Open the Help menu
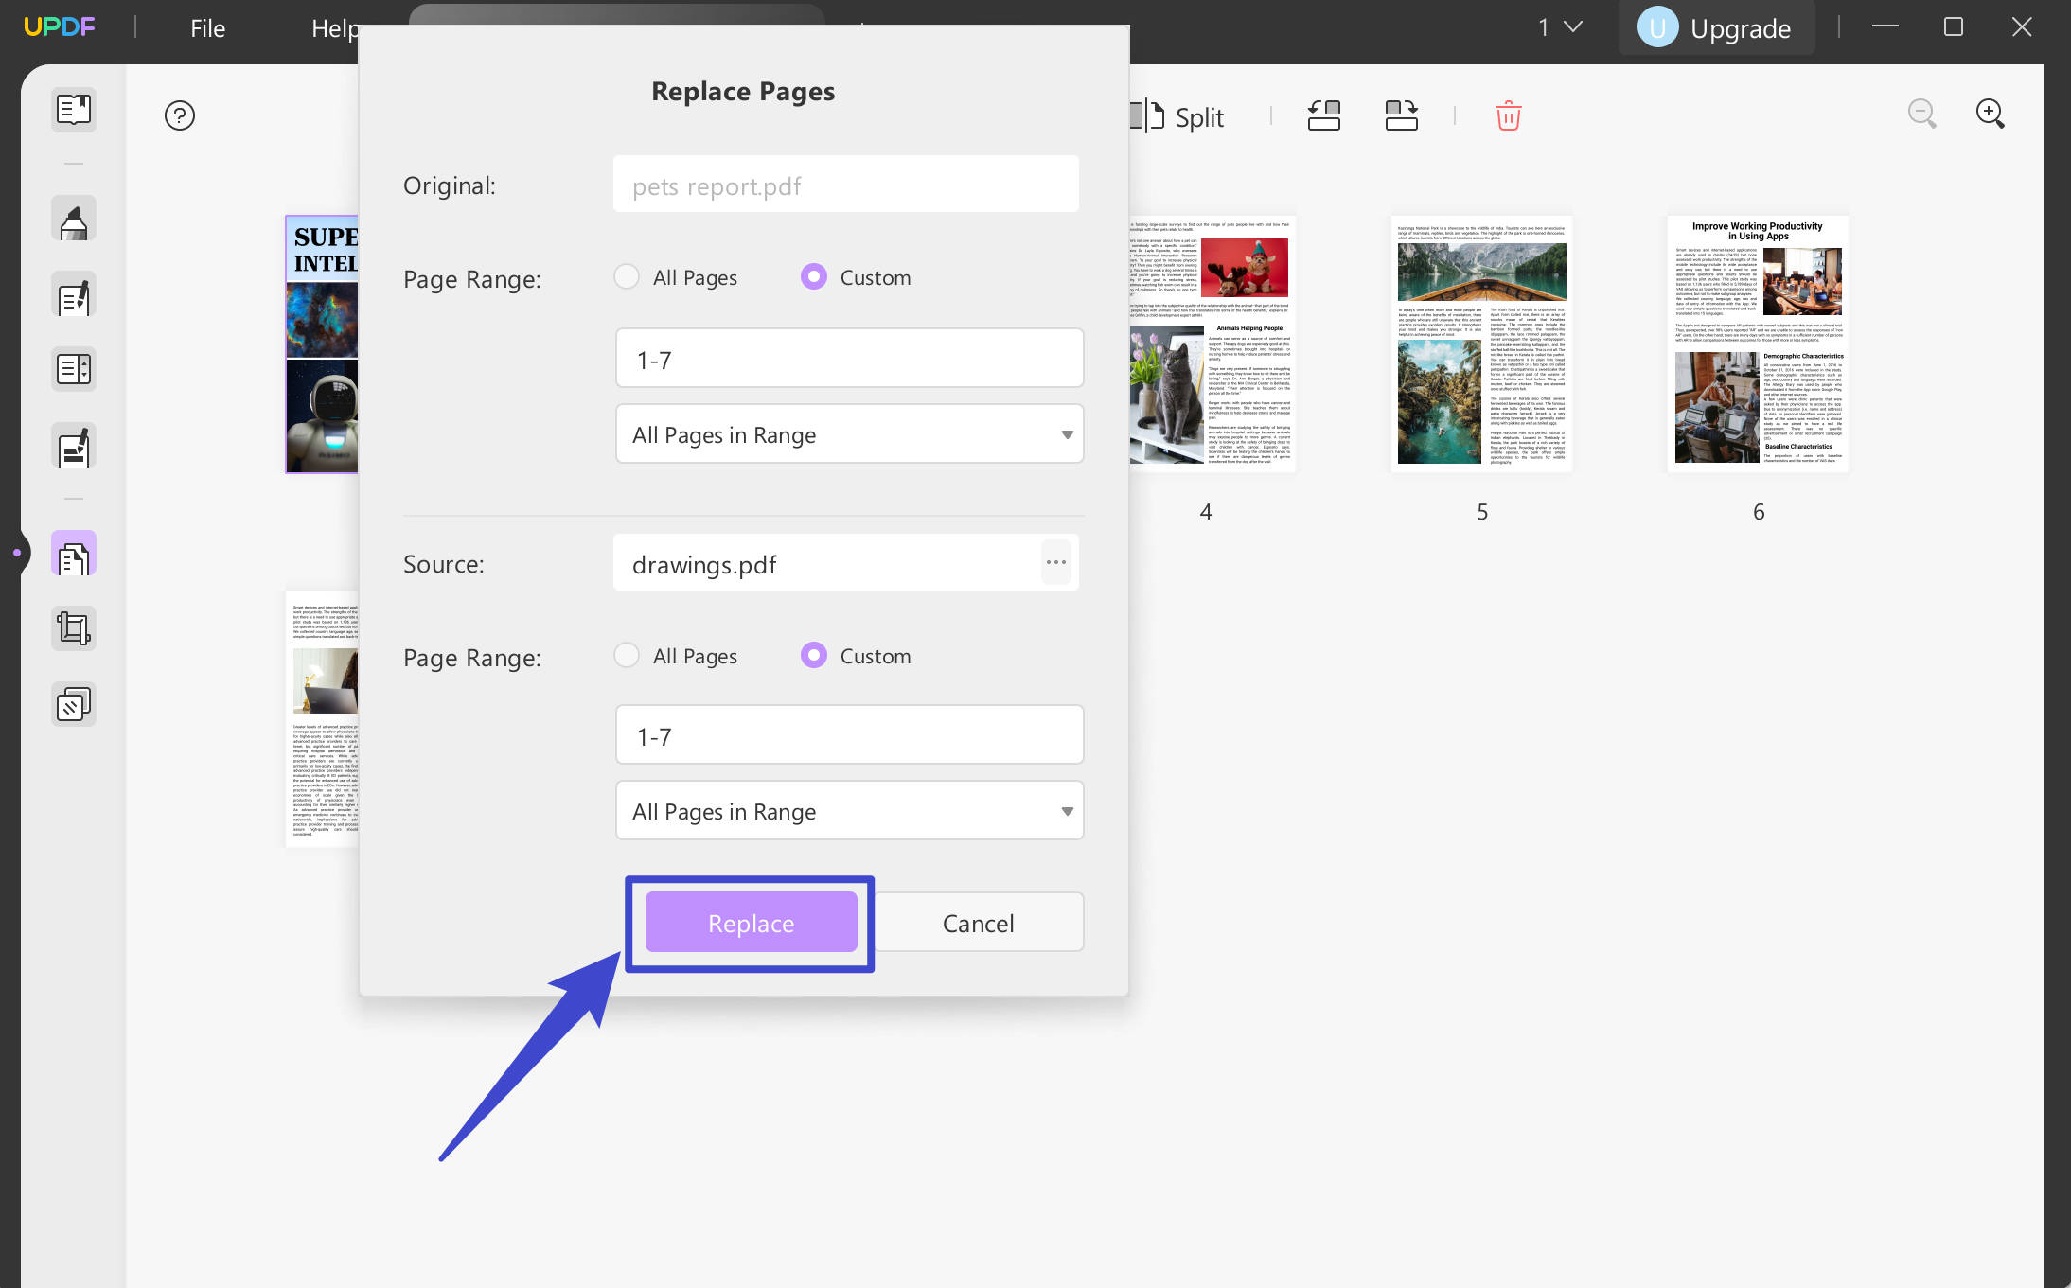The height and width of the screenshot is (1288, 2071). coord(336,27)
